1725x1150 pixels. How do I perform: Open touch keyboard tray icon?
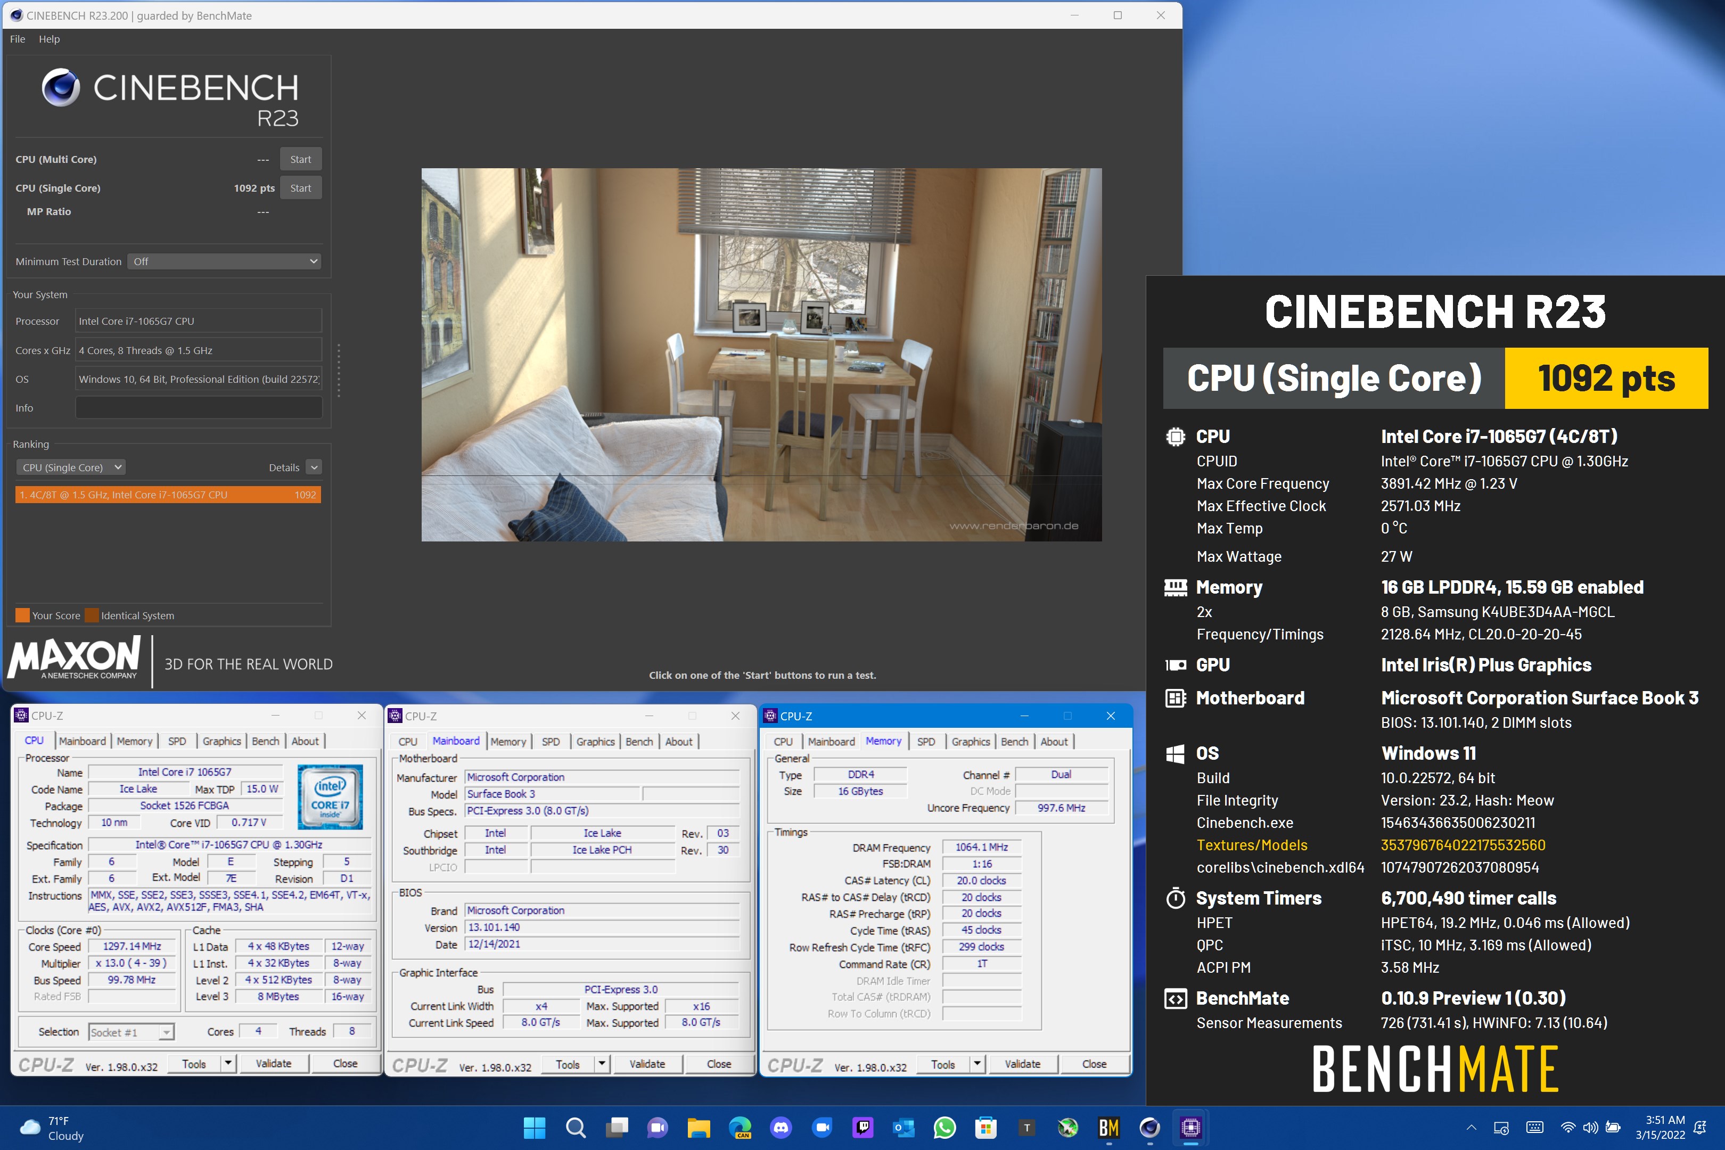pos(1534,1127)
